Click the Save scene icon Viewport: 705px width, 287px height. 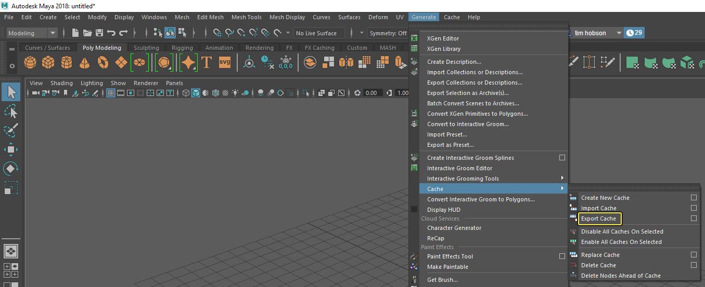pos(99,33)
